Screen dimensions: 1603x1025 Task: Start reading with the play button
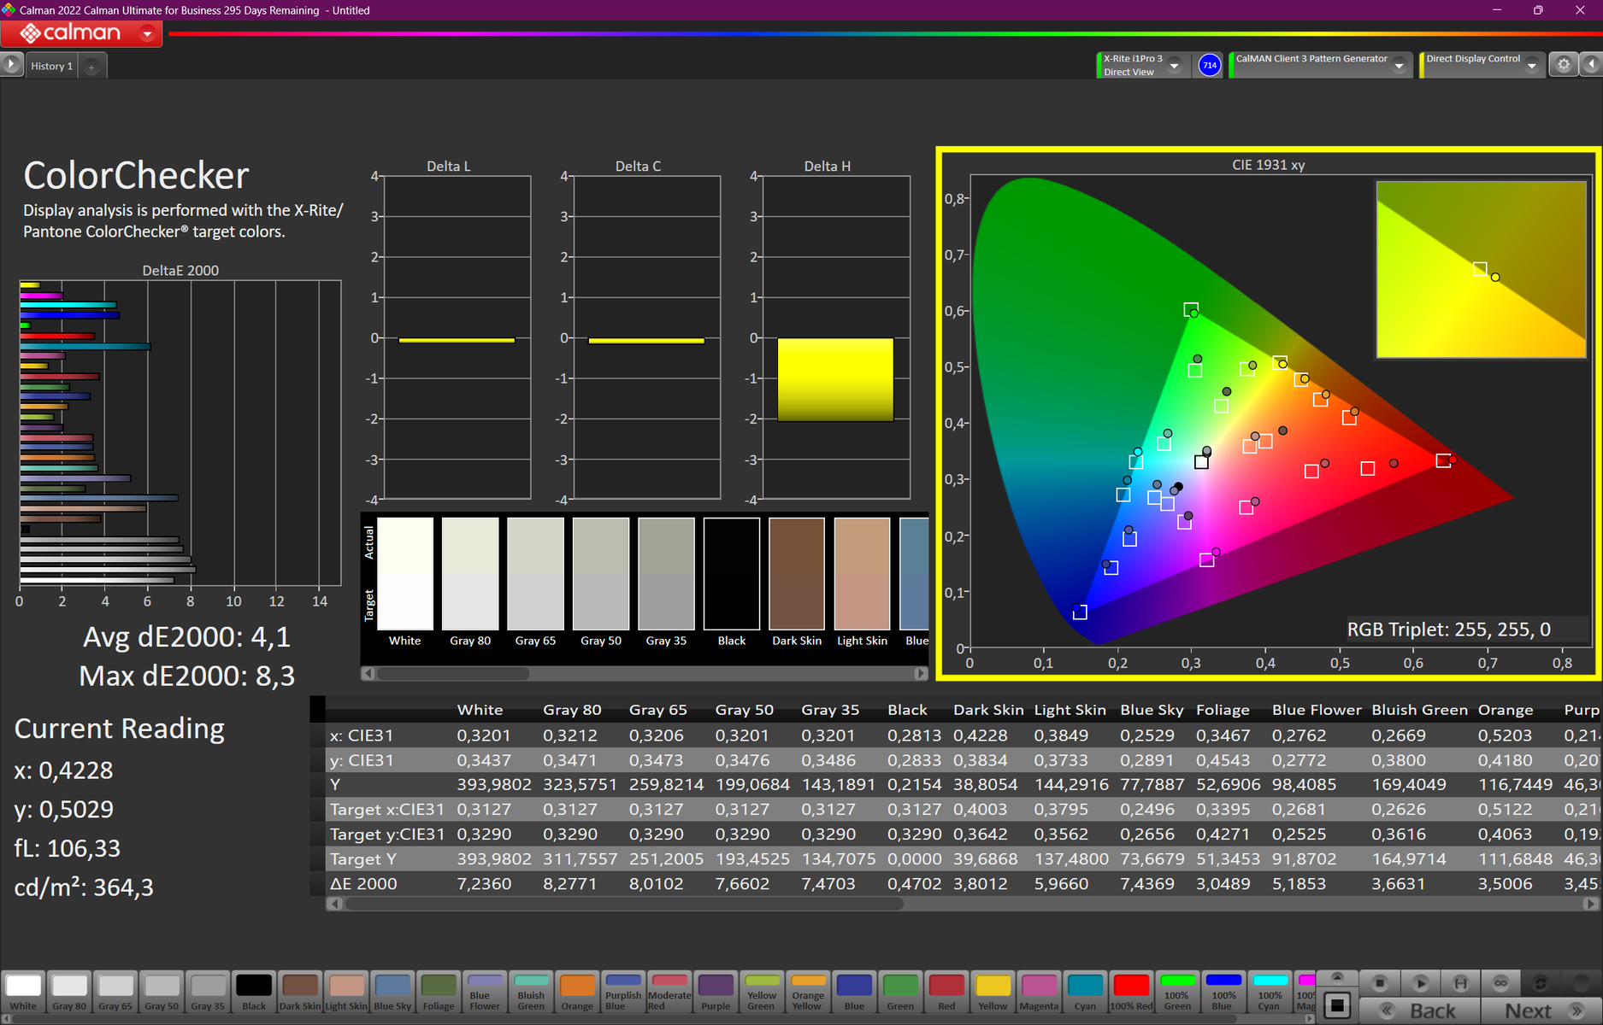(x=1420, y=983)
